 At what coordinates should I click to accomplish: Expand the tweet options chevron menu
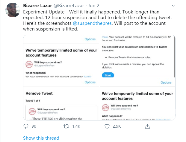tap(174, 6)
